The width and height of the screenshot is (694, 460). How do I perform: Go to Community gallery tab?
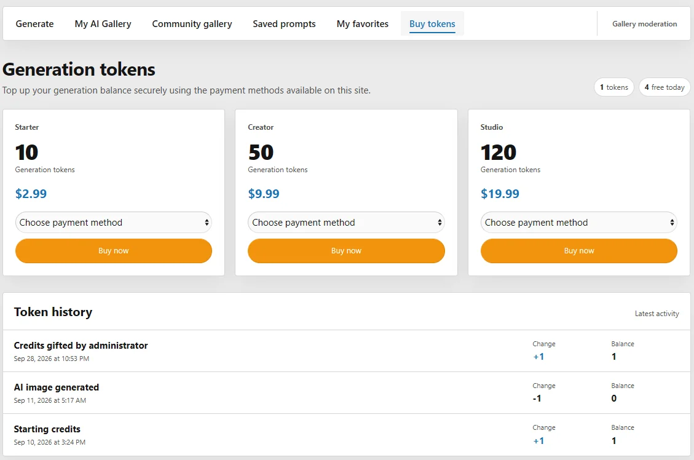[192, 24]
